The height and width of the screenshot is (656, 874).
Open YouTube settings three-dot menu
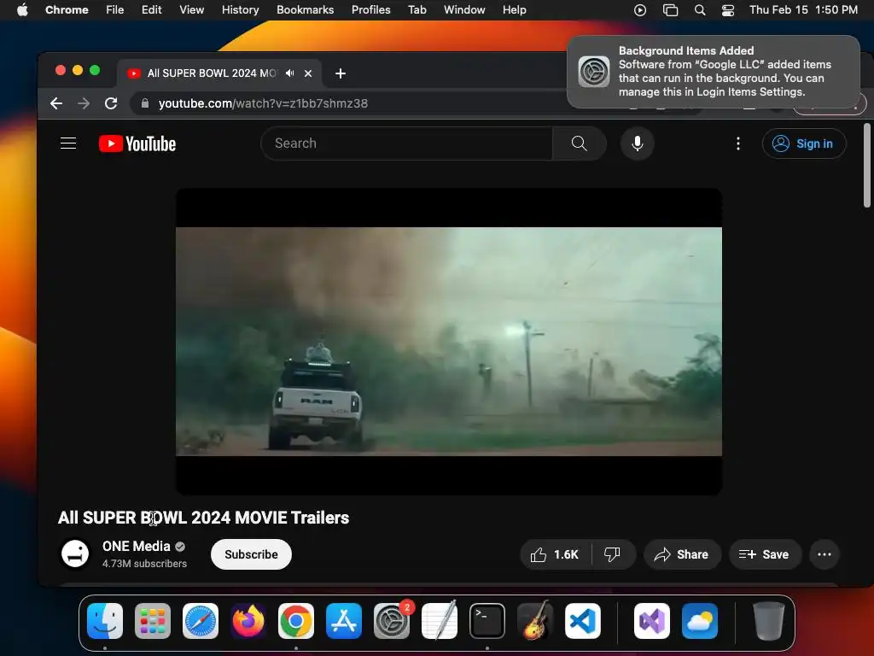738,143
